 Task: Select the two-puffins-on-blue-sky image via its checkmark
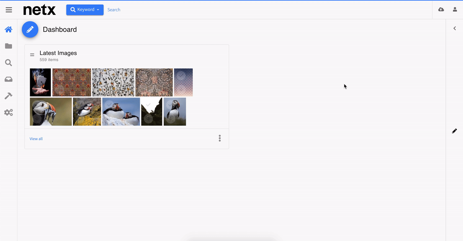click(109, 105)
